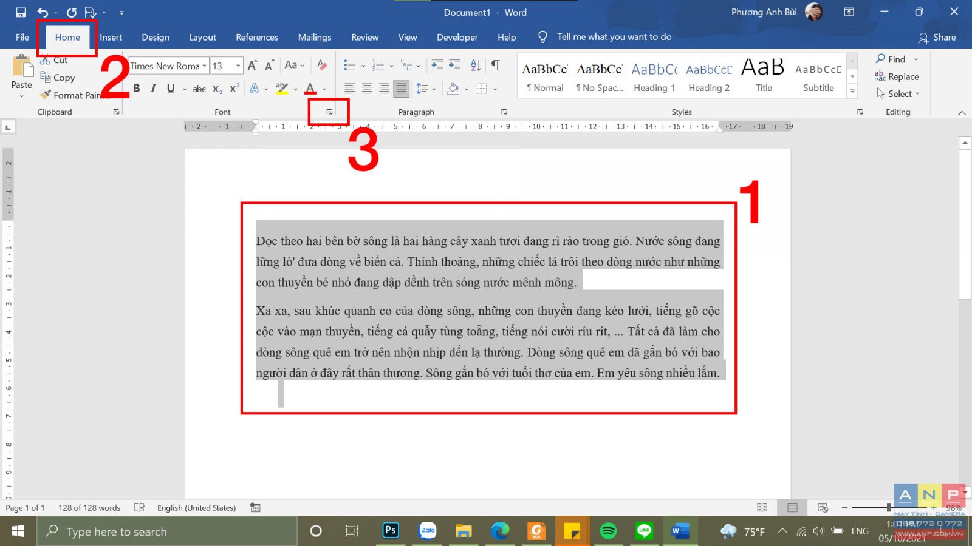This screenshot has height=546, width=972.
Task: Open the font size dropdown
Action: pos(238,66)
